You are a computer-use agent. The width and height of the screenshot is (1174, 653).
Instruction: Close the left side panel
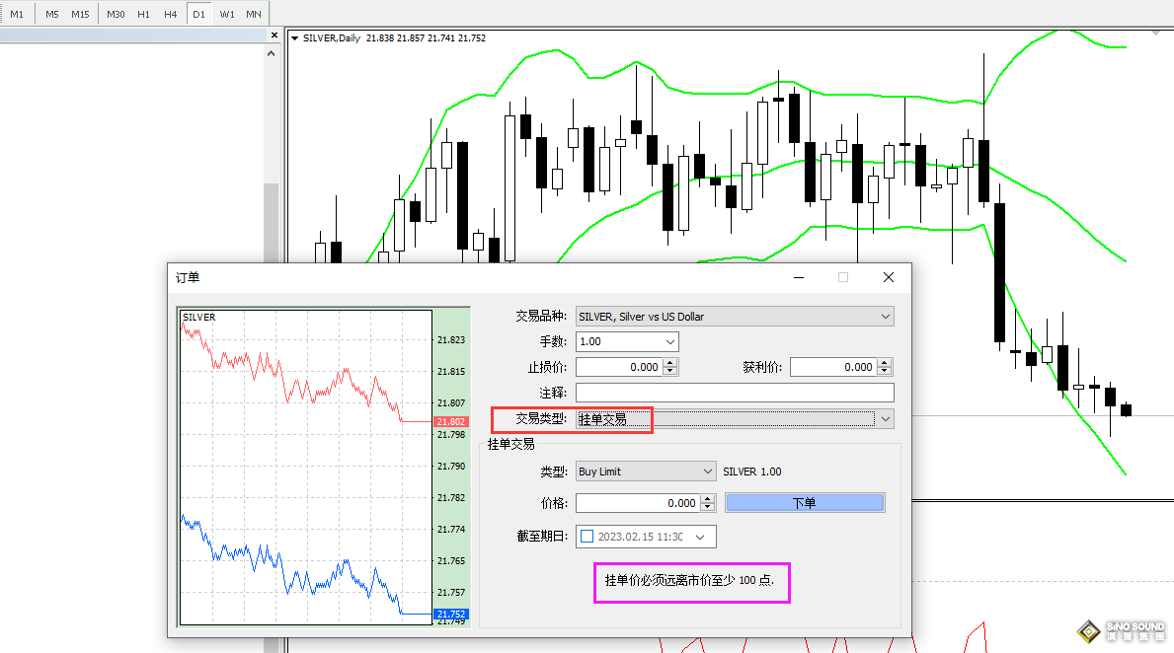click(x=274, y=36)
